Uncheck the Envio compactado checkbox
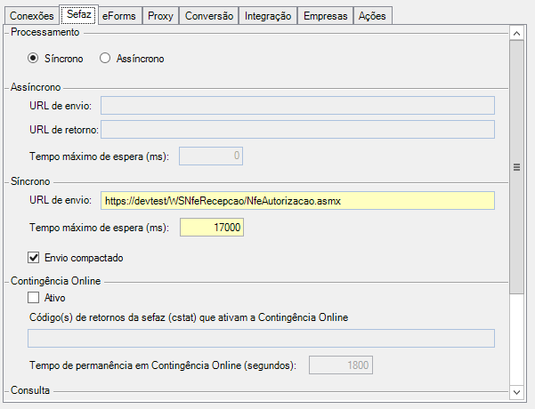Image resolution: width=535 pixels, height=409 pixels. [34, 258]
